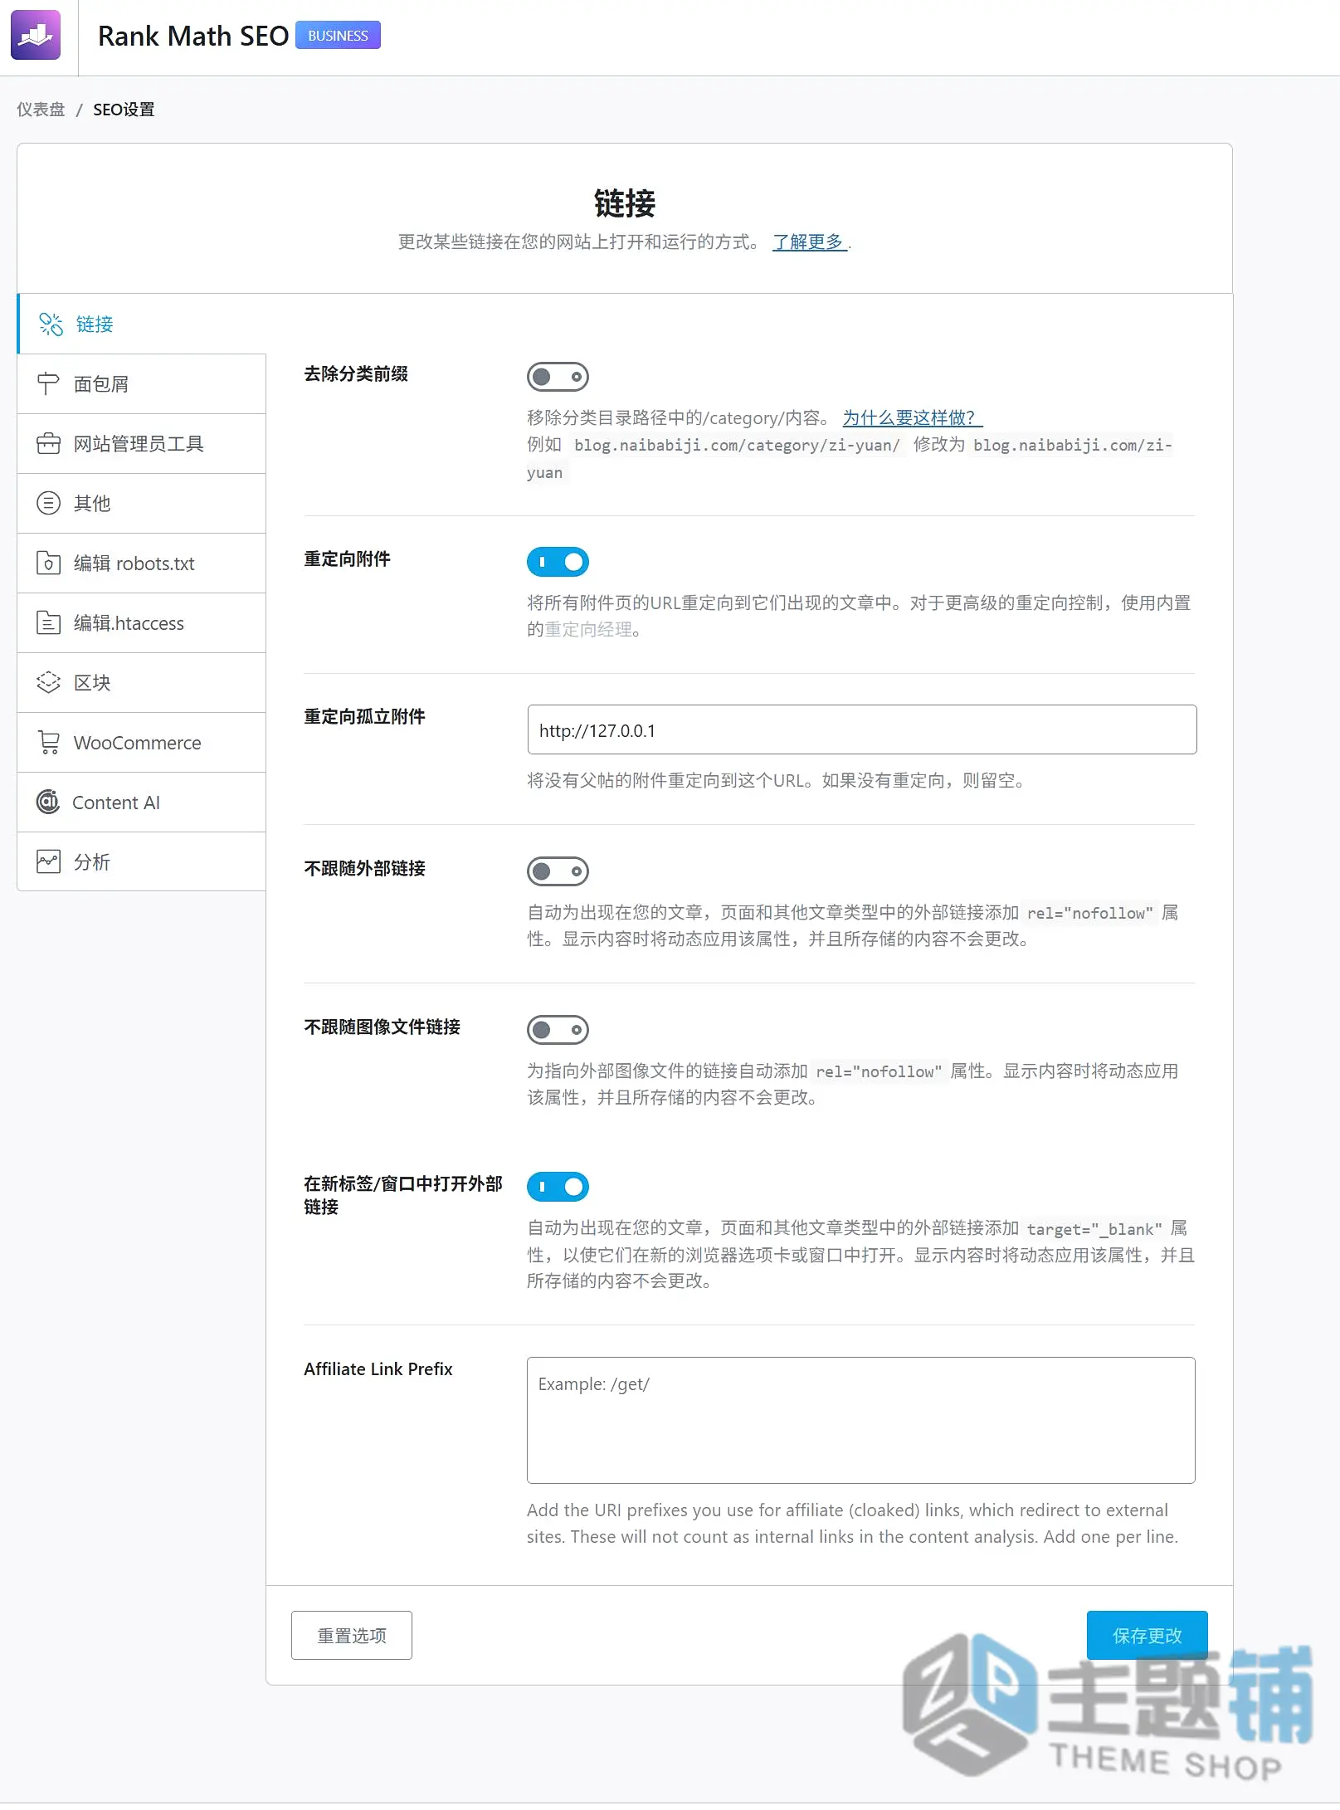Click the Affiliate Link Prefix label
This screenshot has height=1810, width=1340.
point(378,1369)
